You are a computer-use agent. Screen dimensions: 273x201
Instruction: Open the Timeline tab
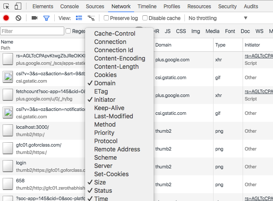147,7
